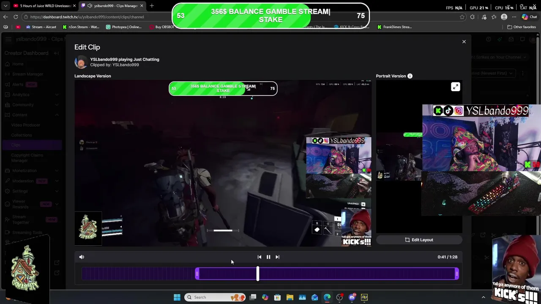
Task: Click the landscape clip video preview
Action: coord(223,163)
